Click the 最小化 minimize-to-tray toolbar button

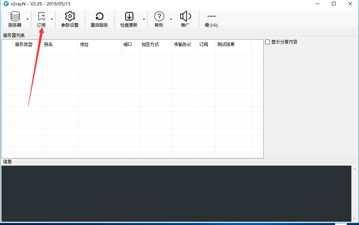(211, 19)
